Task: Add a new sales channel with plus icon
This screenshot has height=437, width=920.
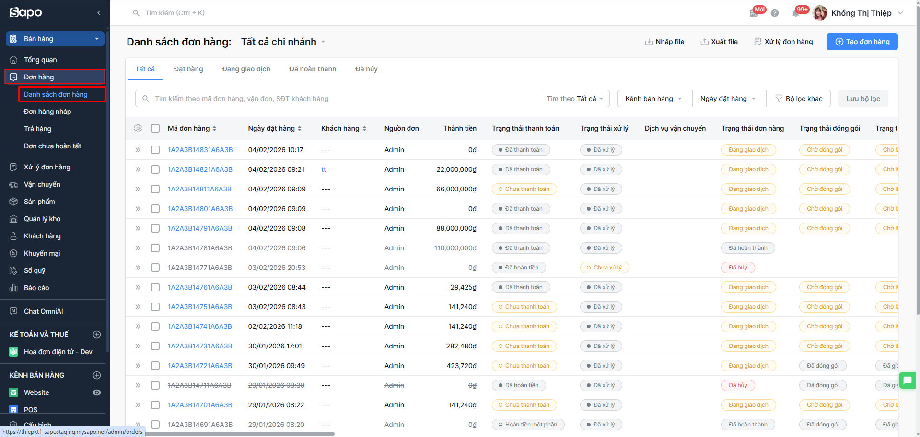Action: [96, 375]
